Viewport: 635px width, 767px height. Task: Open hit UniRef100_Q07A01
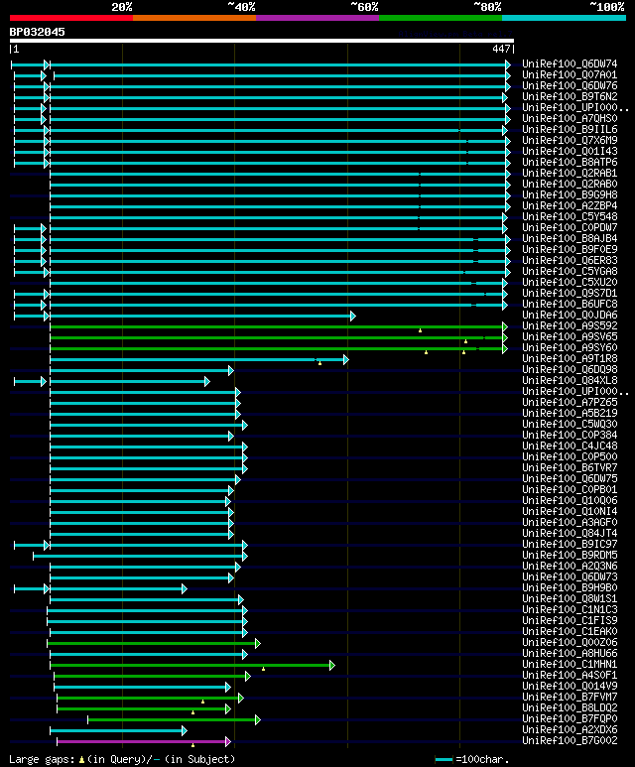coord(570,74)
